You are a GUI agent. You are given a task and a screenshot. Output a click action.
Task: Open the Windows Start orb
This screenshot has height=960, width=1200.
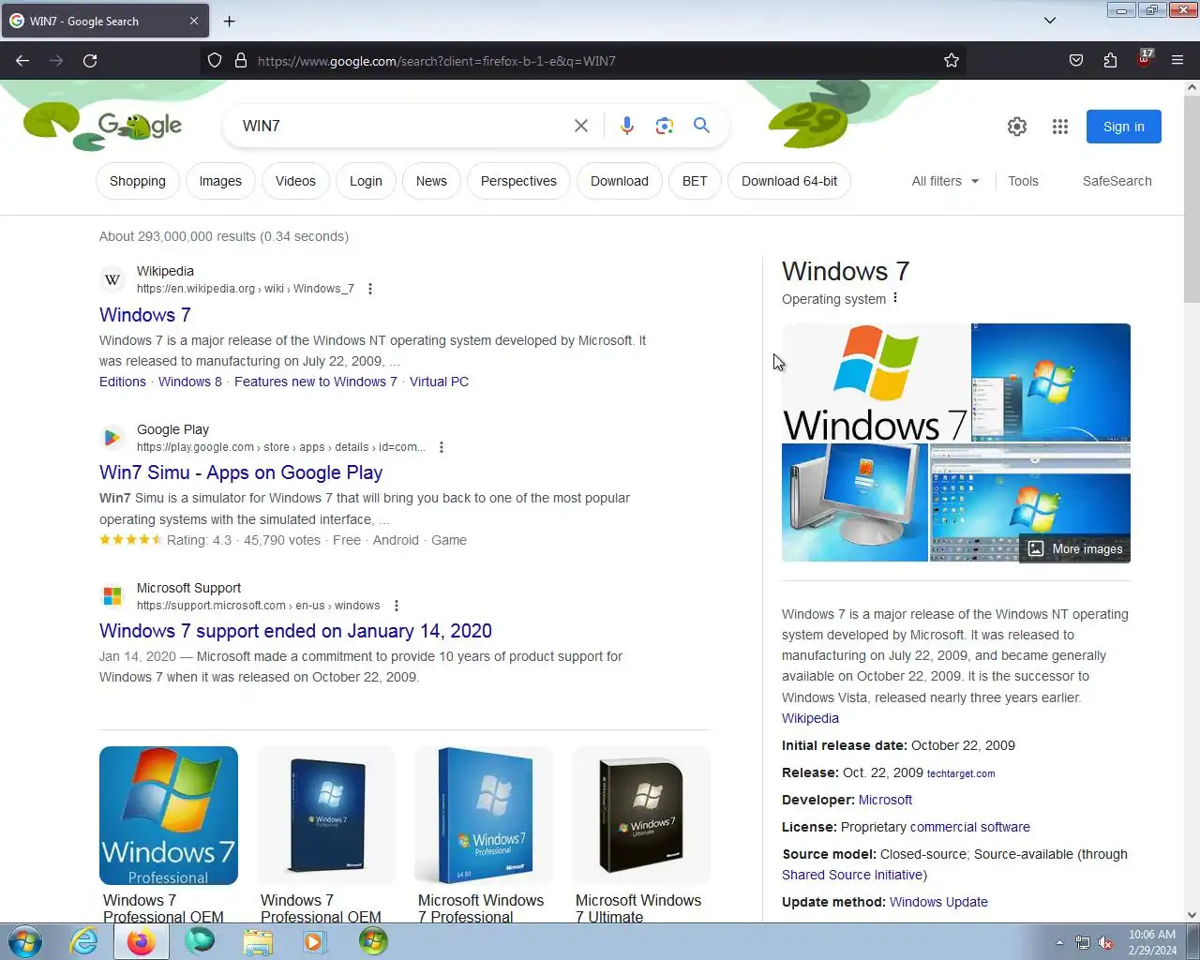click(x=25, y=941)
